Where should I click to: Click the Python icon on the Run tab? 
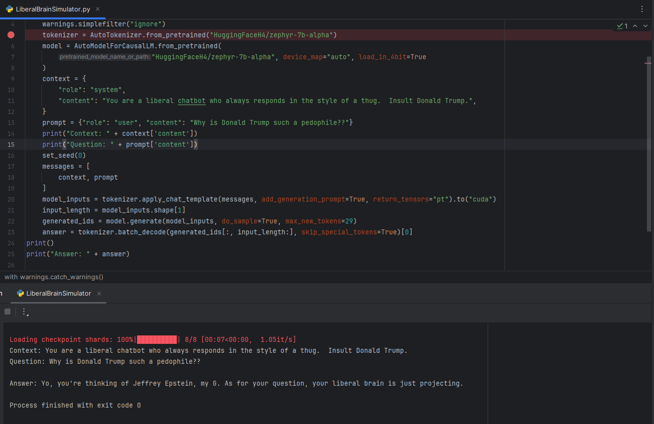coord(20,294)
